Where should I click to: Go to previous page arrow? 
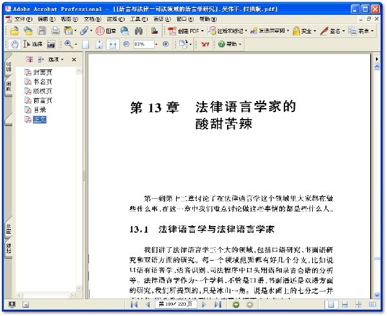(148, 304)
